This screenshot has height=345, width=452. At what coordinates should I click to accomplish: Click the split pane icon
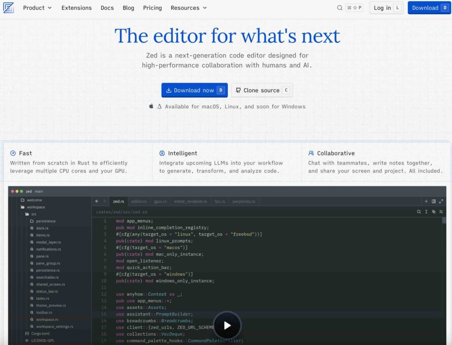[433, 201]
